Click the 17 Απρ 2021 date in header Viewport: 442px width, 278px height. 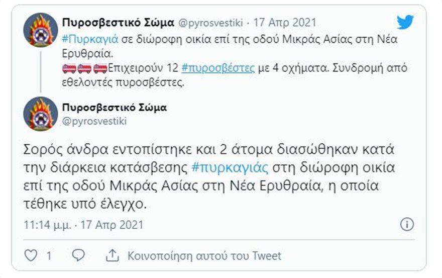click(x=285, y=23)
